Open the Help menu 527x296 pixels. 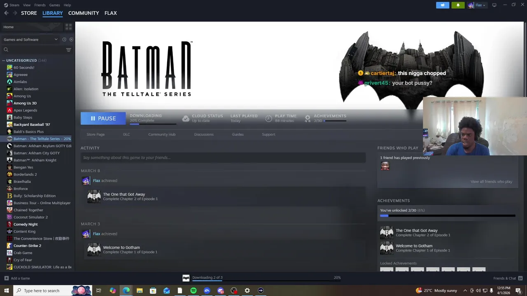click(x=68, y=5)
